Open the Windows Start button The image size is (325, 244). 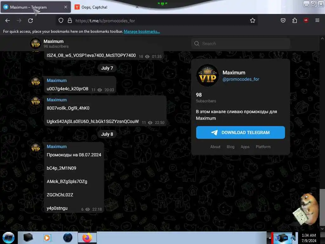[8, 238]
